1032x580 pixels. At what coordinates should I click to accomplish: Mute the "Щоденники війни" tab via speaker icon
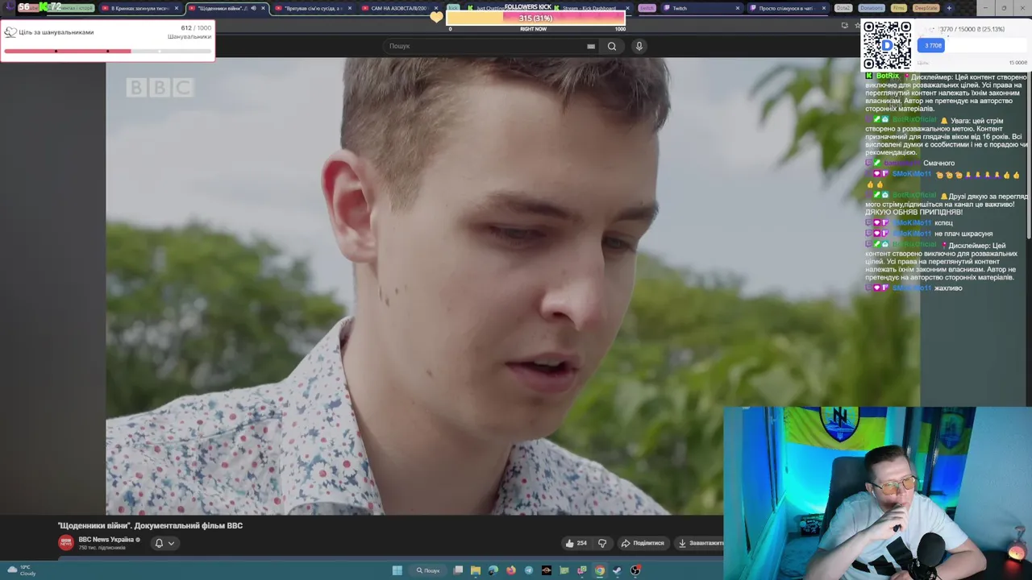point(253,8)
